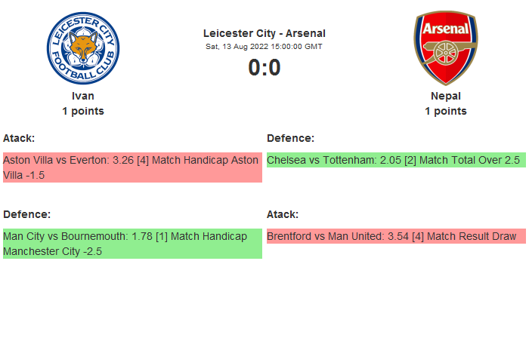Click the 1.78 odds in Man City bet

[x=142, y=236]
